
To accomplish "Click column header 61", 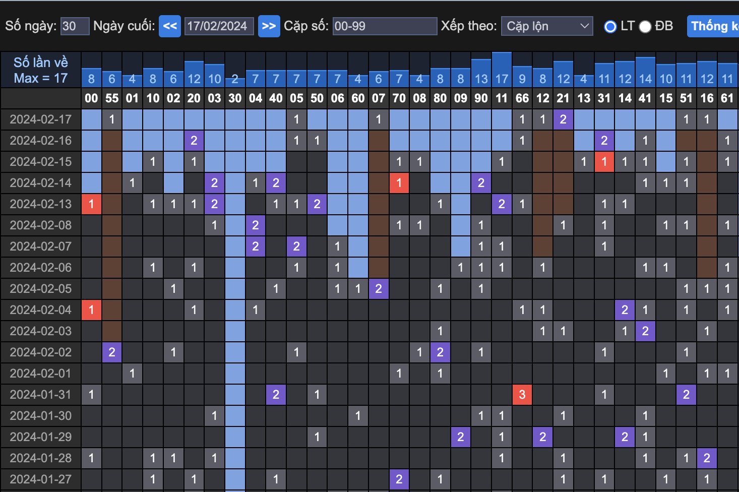I will (727, 98).
